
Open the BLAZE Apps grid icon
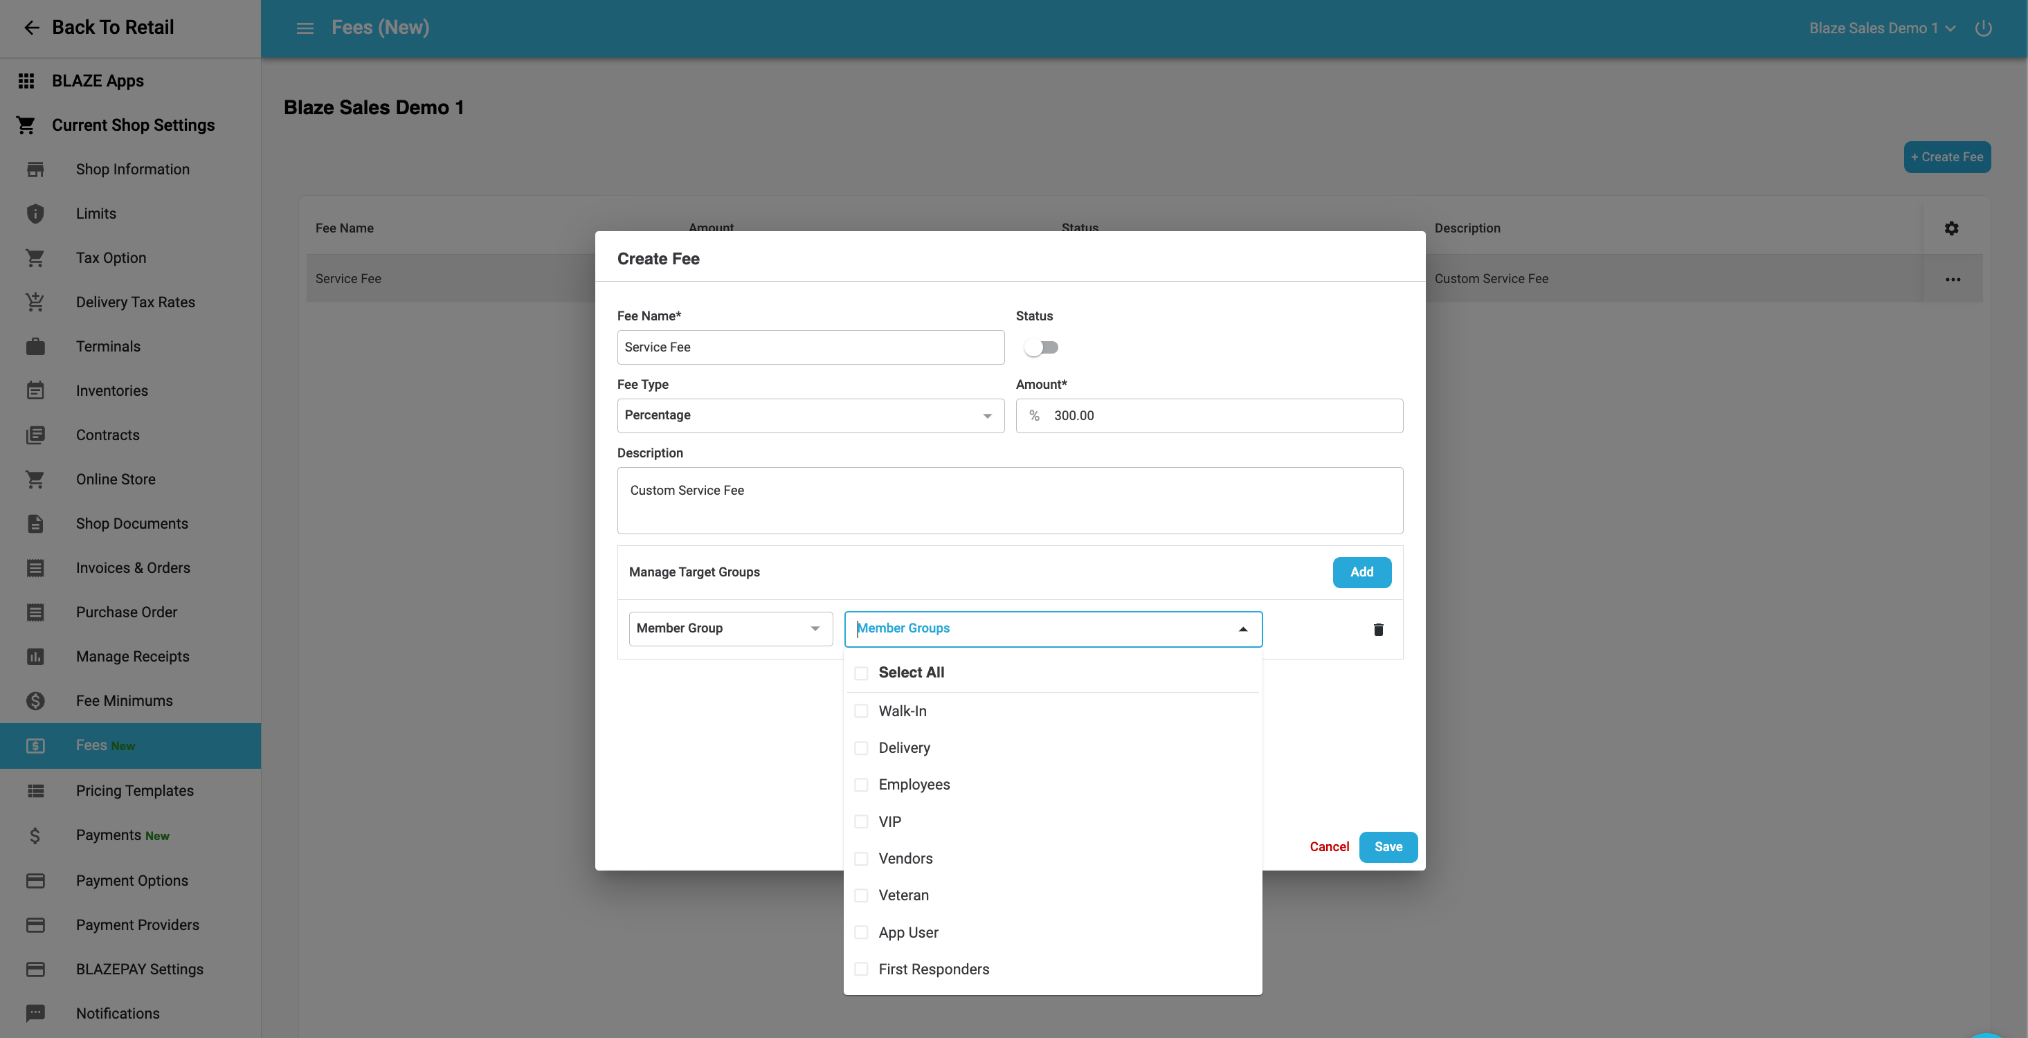pyautogui.click(x=26, y=80)
